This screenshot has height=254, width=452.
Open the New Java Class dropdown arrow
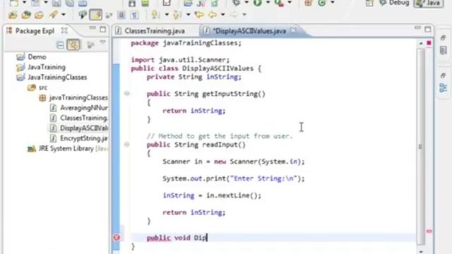coord(333,3)
